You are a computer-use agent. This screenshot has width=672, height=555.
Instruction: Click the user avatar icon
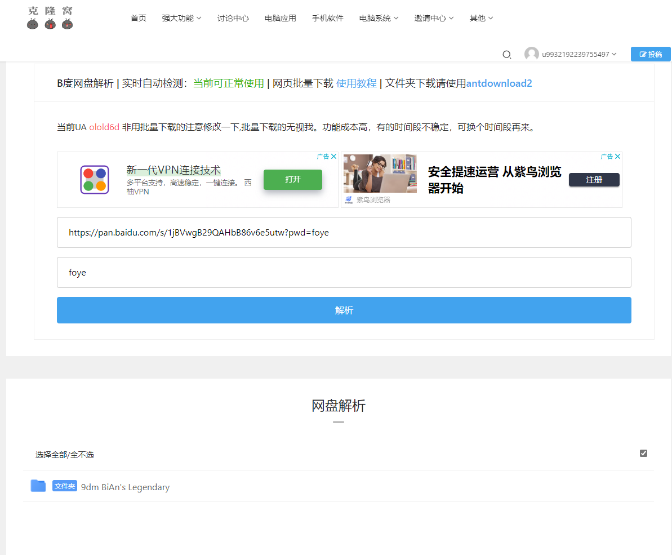(x=531, y=54)
